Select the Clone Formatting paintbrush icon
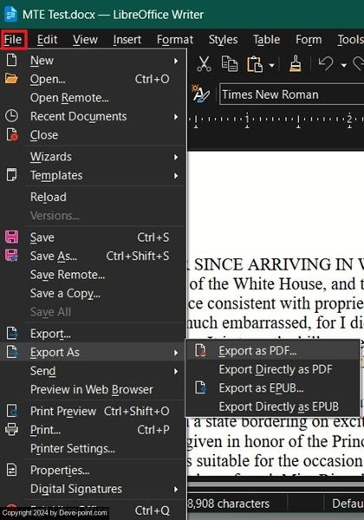This screenshot has width=364, height=520. pyautogui.click(x=295, y=63)
